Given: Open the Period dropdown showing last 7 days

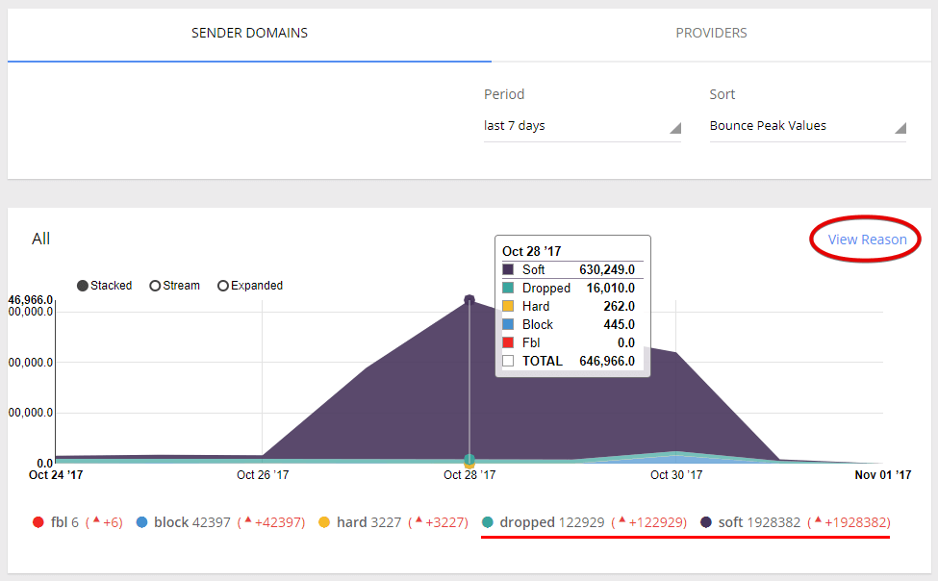Looking at the screenshot, I should 582,126.
